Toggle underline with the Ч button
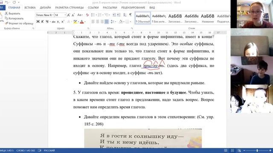This screenshot has height=153, width=273. pos(47,22)
